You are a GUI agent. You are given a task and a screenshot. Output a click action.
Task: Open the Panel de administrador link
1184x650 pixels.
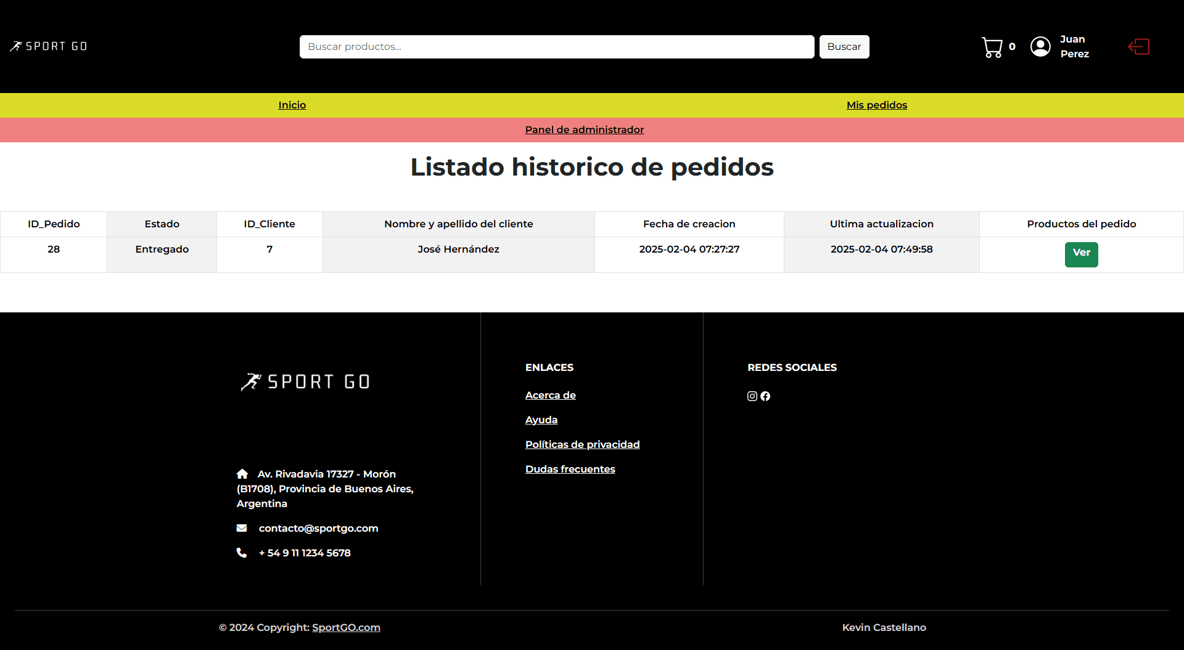tap(584, 130)
